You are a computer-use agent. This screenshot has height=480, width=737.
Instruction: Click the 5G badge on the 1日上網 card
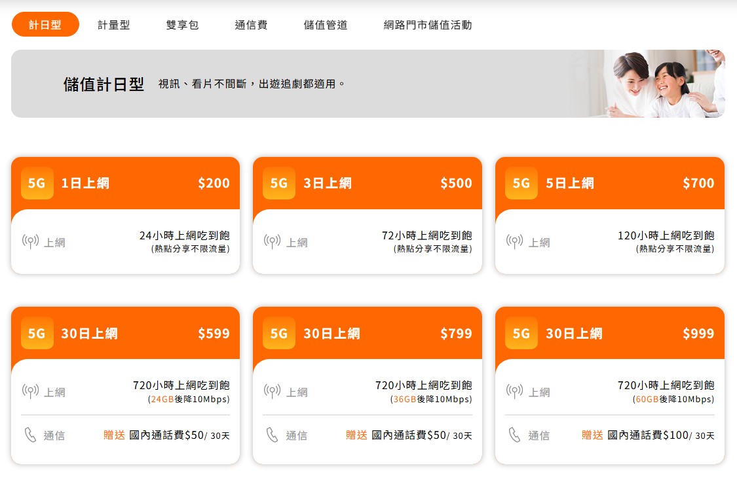pyautogui.click(x=37, y=183)
